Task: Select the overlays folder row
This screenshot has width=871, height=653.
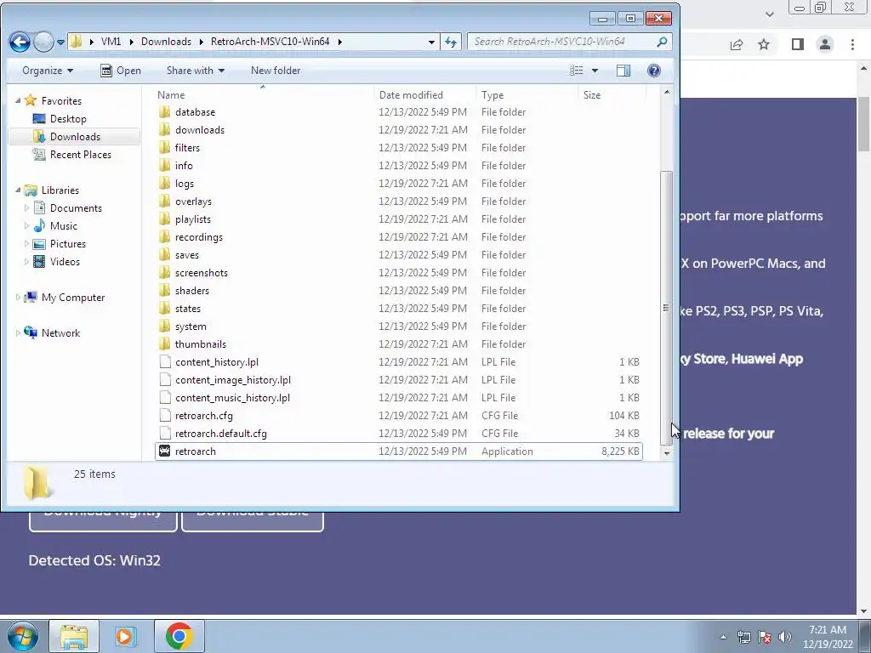Action: [398, 202]
